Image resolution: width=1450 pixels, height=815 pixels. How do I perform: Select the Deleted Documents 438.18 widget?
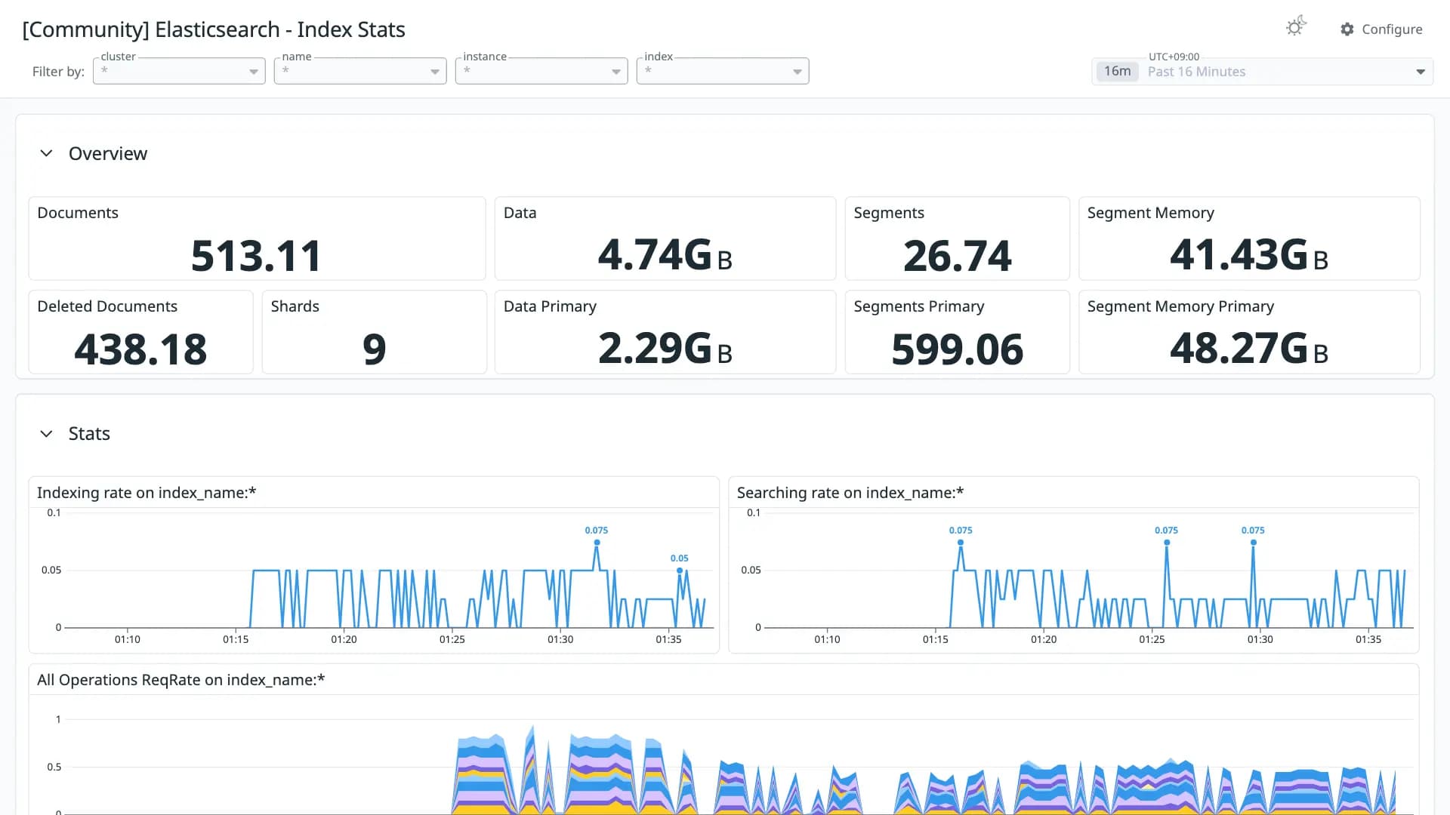(140, 332)
